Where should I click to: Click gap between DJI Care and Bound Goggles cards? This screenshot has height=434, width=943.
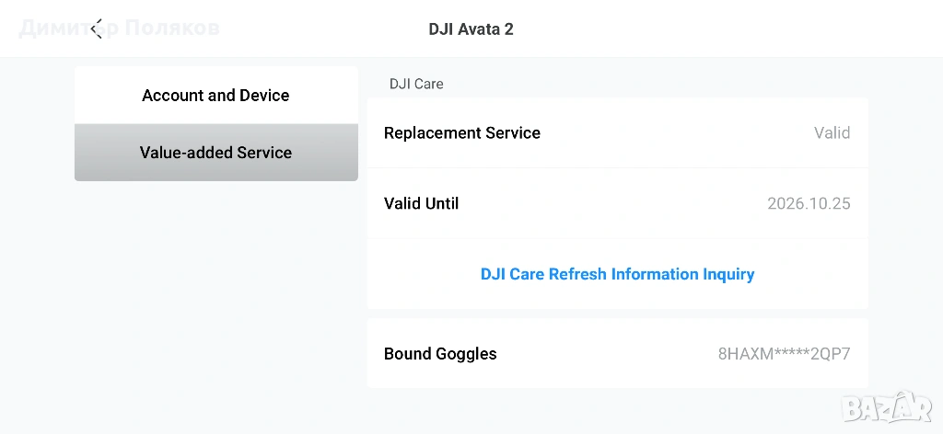[x=617, y=314]
